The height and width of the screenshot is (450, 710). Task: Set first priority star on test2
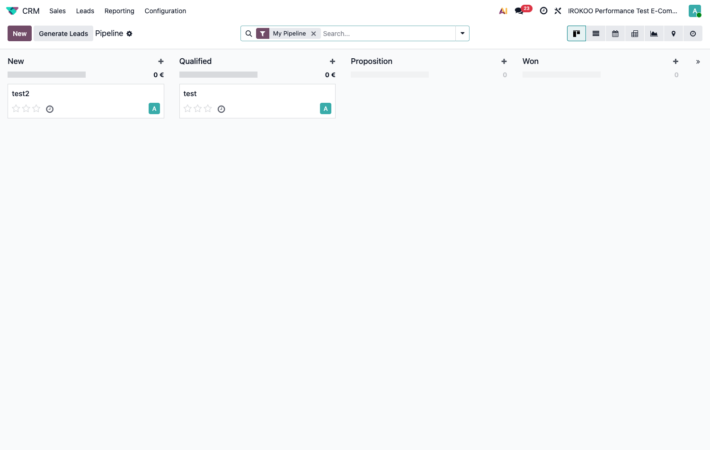pyautogui.click(x=16, y=108)
